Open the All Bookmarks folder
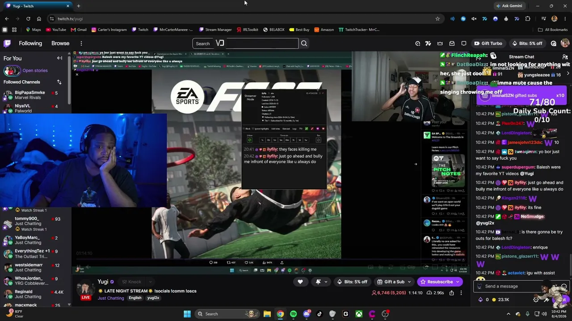Image resolution: width=572 pixels, height=321 pixels. 553,30
